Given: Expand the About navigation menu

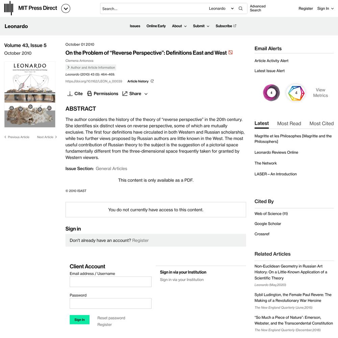Looking at the screenshot, I should (179, 26).
